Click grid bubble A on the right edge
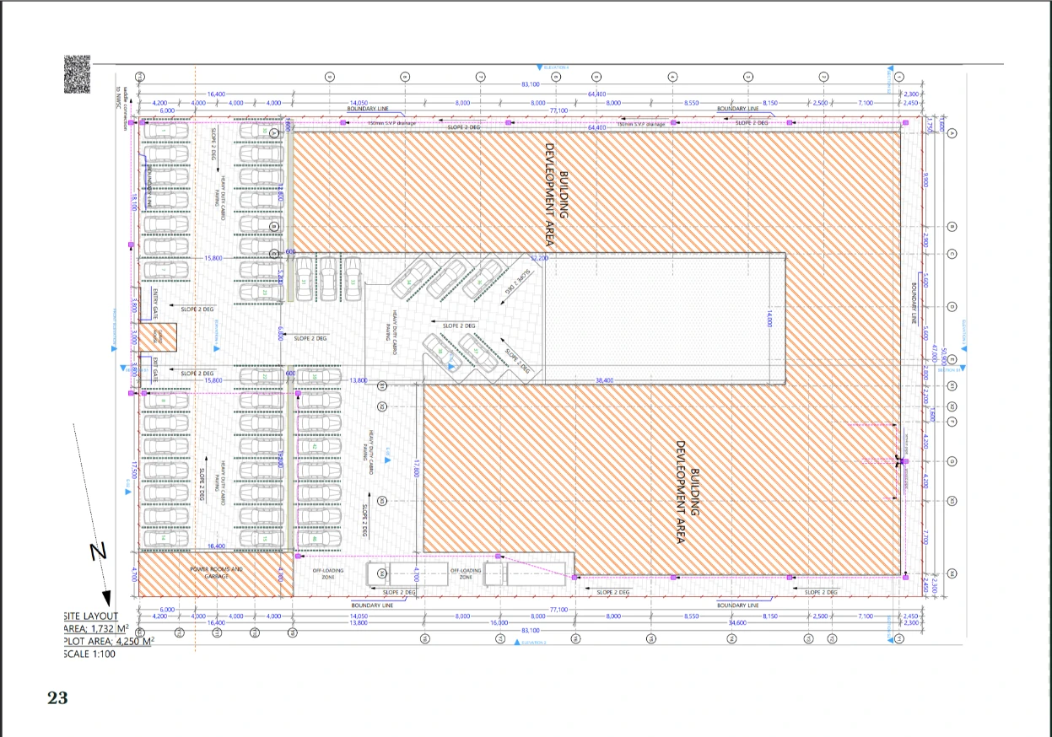This screenshot has height=737, width=1052. tap(952, 132)
